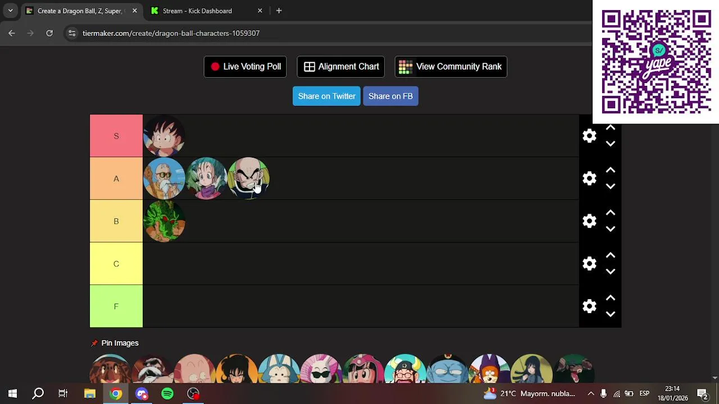719x404 pixels.
Task: Move the A tier row down
Action: coord(611,186)
